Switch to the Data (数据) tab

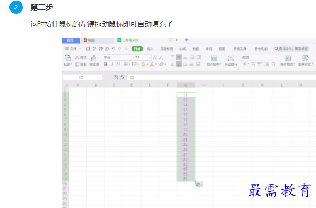pos(196,49)
